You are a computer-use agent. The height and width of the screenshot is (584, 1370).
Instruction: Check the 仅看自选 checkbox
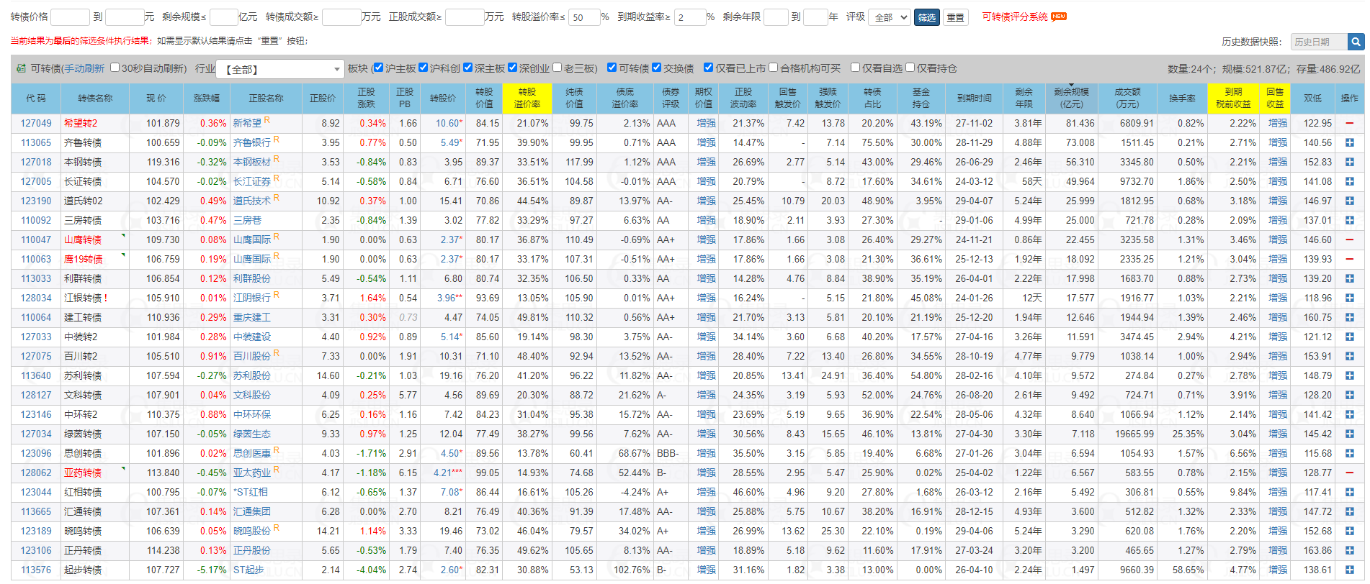pyautogui.click(x=855, y=68)
